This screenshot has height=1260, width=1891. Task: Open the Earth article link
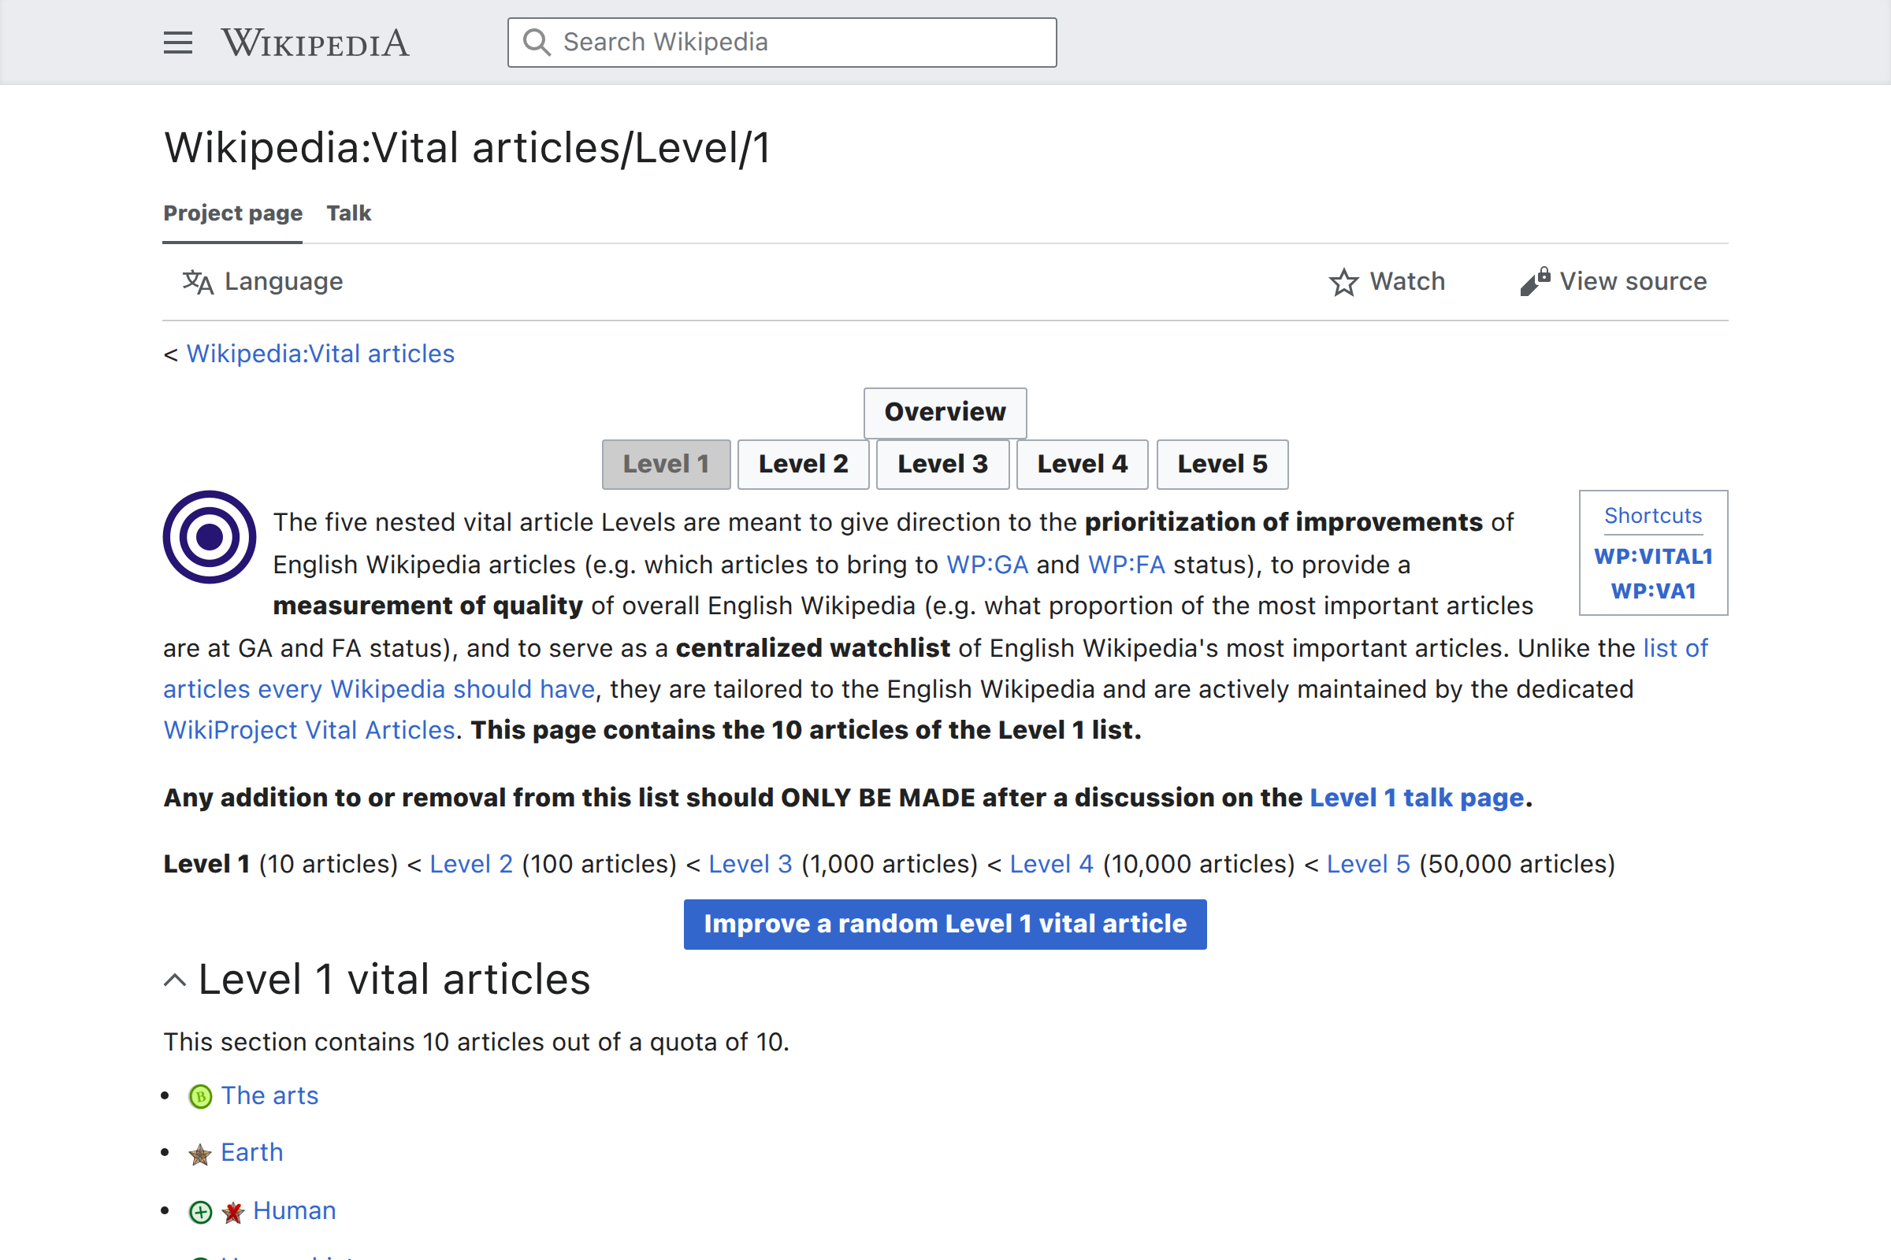click(x=251, y=1153)
